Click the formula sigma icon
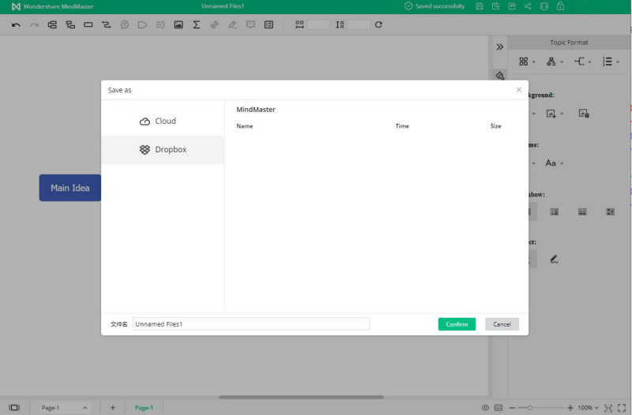Image resolution: width=632 pixels, height=415 pixels. (x=196, y=25)
